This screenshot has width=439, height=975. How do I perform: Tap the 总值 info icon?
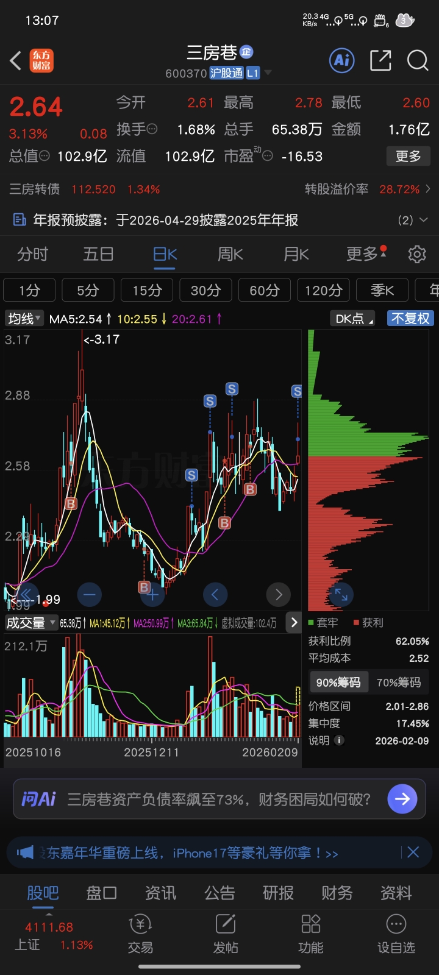45,156
